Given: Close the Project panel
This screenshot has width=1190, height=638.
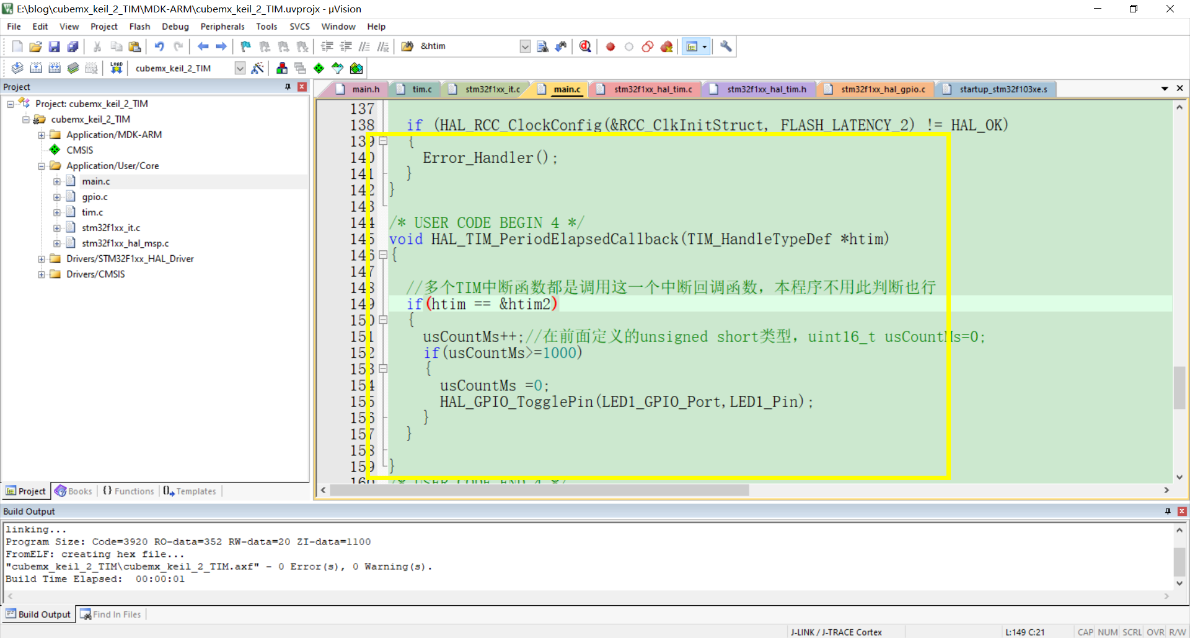Looking at the screenshot, I should tap(302, 87).
